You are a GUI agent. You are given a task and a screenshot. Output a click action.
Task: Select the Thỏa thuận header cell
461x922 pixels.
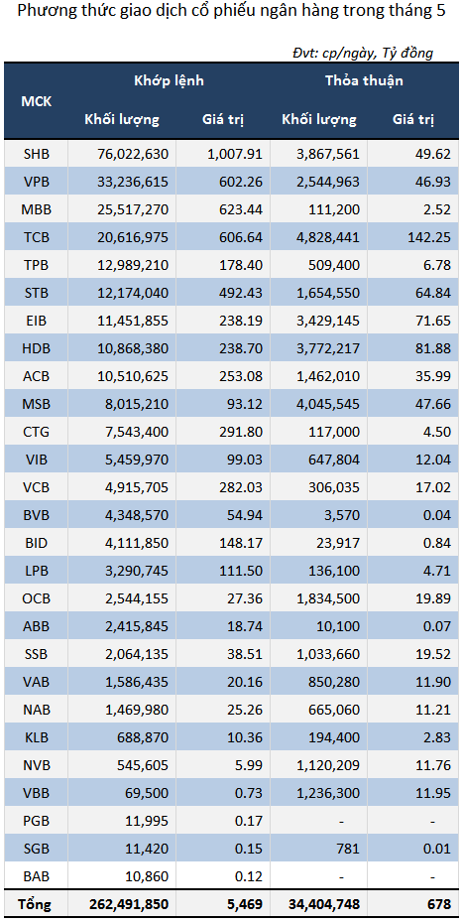pyautogui.click(x=364, y=80)
